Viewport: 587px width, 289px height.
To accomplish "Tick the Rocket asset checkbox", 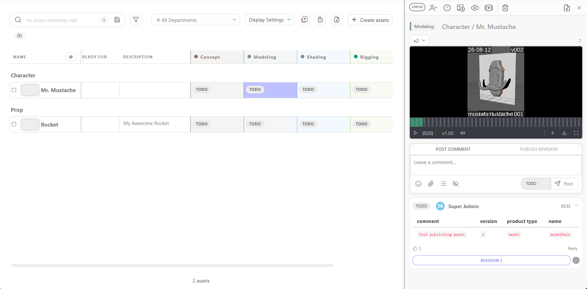I will point(14,124).
